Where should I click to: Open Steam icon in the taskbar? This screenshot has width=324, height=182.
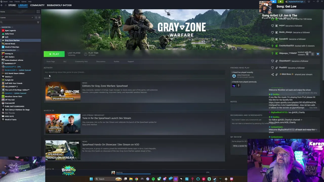pos(214,179)
